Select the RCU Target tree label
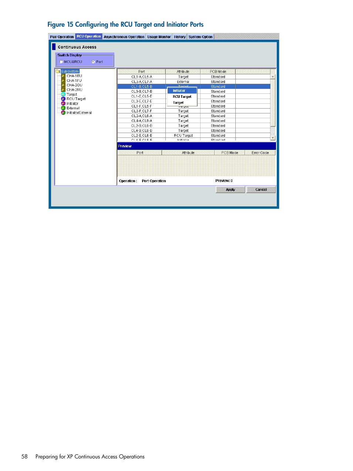353x471 pixels. 76,99
